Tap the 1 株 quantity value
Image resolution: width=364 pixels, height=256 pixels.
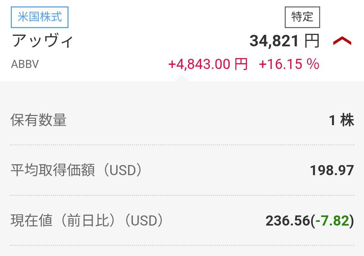341,120
